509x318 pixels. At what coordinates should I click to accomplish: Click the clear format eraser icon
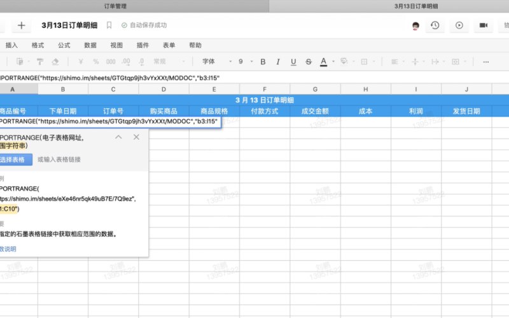(x=55, y=62)
